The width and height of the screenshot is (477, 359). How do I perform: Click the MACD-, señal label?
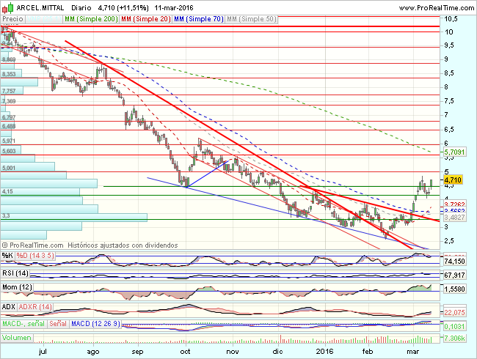pos(23,324)
